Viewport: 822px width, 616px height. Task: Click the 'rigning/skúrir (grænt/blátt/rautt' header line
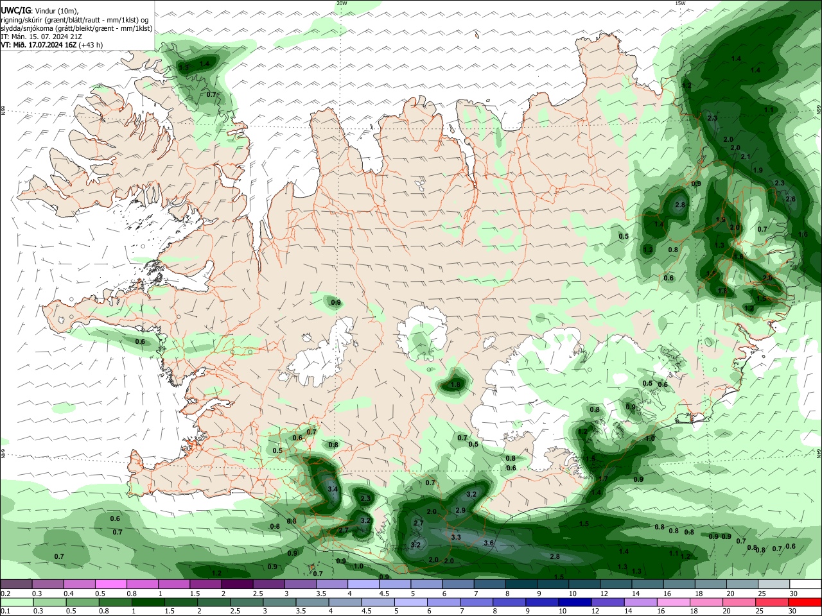pos(74,20)
